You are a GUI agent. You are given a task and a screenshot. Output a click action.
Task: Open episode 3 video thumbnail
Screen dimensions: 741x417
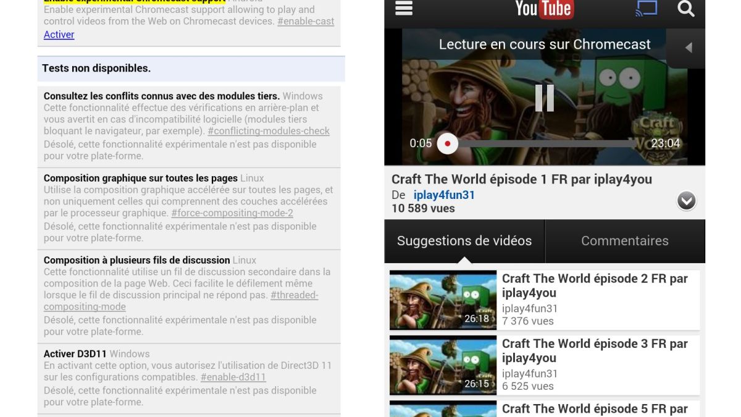click(443, 364)
